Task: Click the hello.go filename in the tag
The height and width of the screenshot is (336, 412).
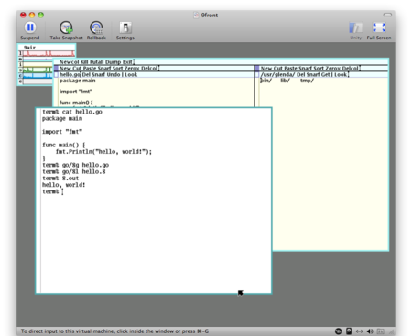Action: pos(70,75)
